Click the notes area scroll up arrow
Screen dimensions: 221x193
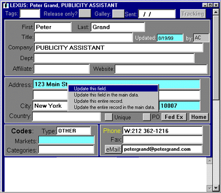[x=209, y=161]
